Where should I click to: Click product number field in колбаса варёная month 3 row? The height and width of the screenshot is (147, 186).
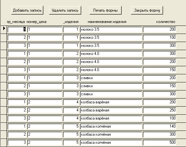coord(71,118)
